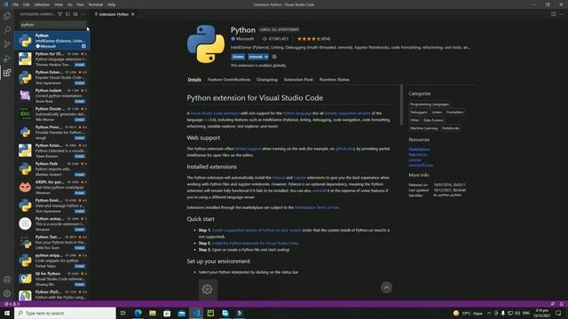The width and height of the screenshot is (568, 319).
Task: Split the editor to the right
Action: pyautogui.click(x=554, y=14)
